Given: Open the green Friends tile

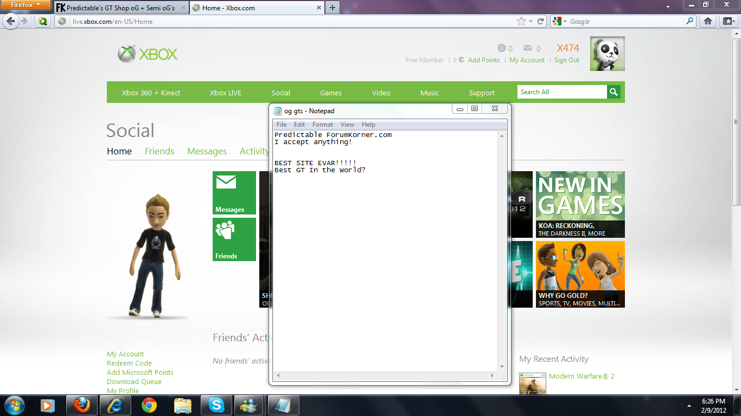Looking at the screenshot, I should [234, 239].
